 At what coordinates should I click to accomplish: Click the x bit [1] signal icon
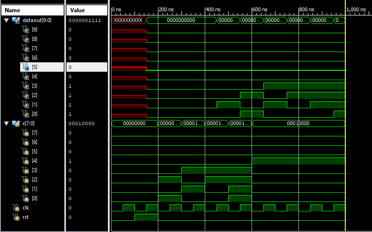[x=25, y=189]
